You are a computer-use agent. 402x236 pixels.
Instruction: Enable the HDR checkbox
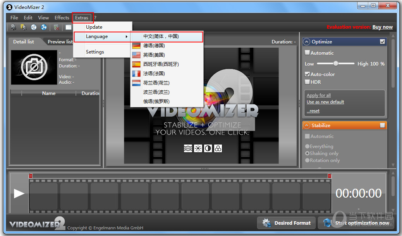307,82
